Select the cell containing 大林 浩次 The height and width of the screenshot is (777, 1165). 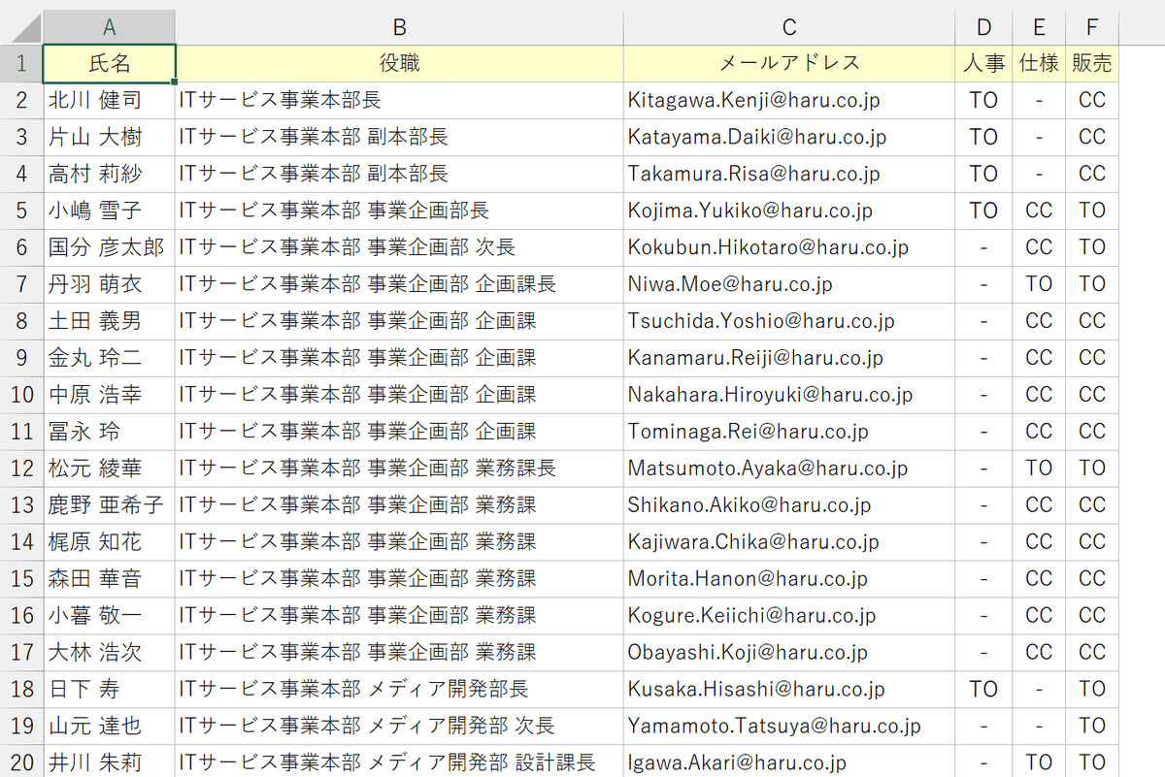(110, 653)
